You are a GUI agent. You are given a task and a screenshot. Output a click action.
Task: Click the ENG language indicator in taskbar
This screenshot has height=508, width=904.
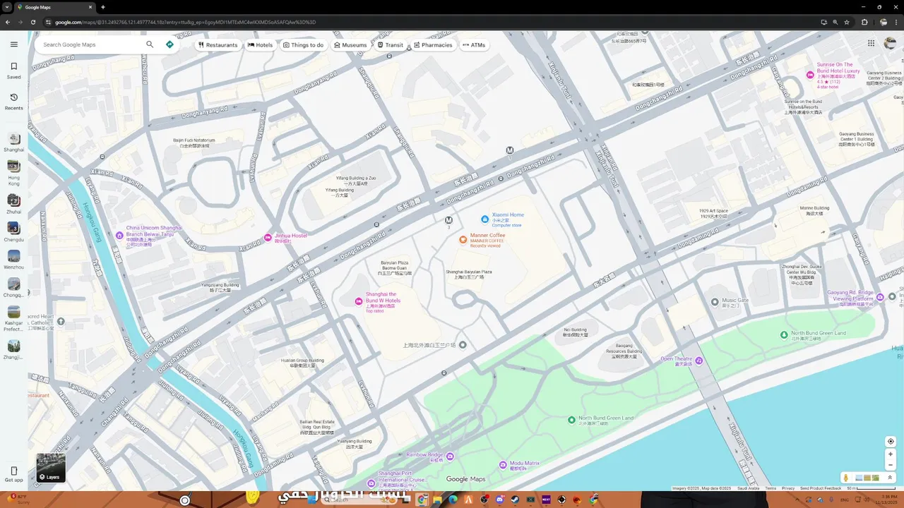tap(844, 500)
